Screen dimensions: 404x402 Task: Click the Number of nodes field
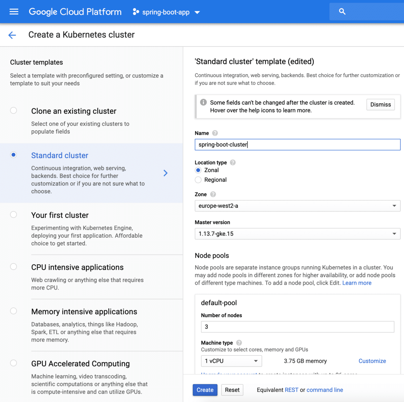297,327
